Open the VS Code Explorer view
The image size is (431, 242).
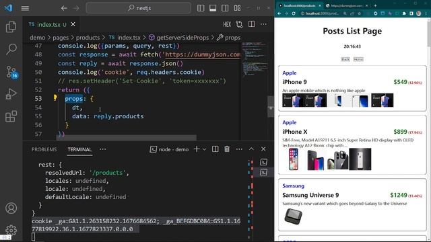(x=11, y=27)
